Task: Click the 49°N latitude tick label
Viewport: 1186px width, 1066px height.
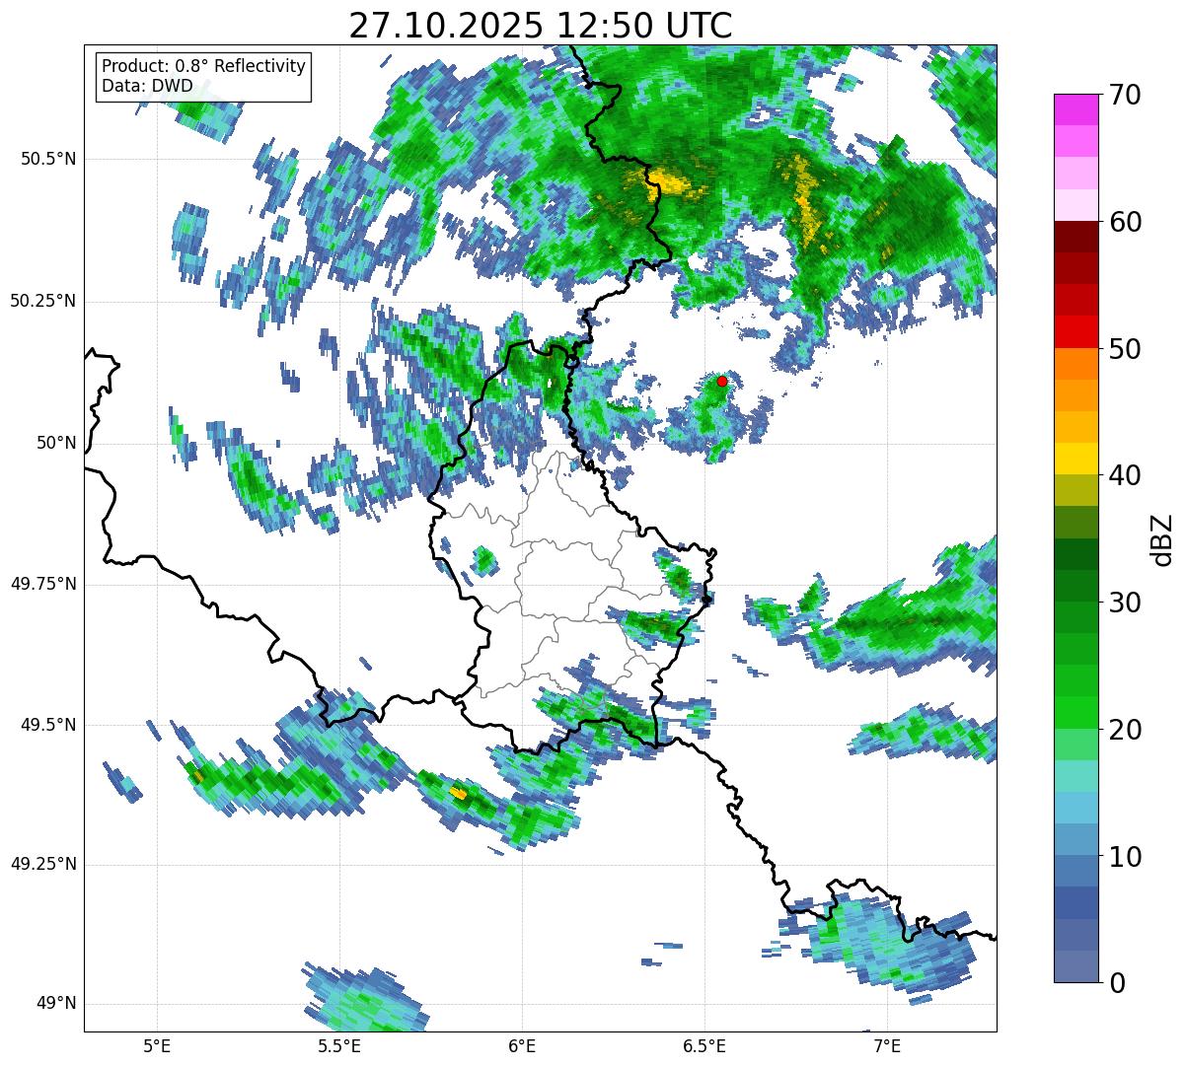Action: 55,1004
